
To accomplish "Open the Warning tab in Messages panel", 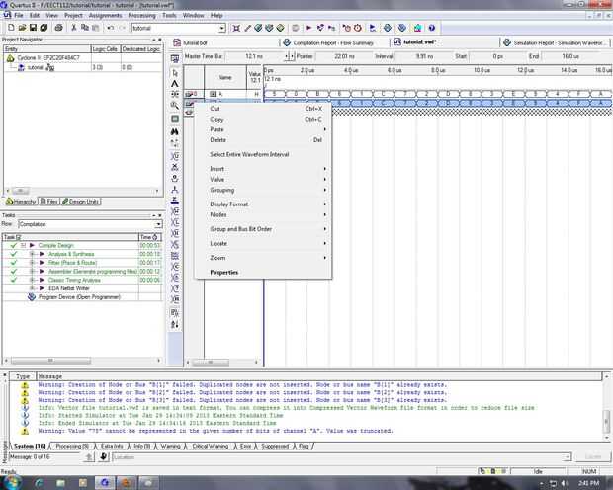I will pos(170,446).
